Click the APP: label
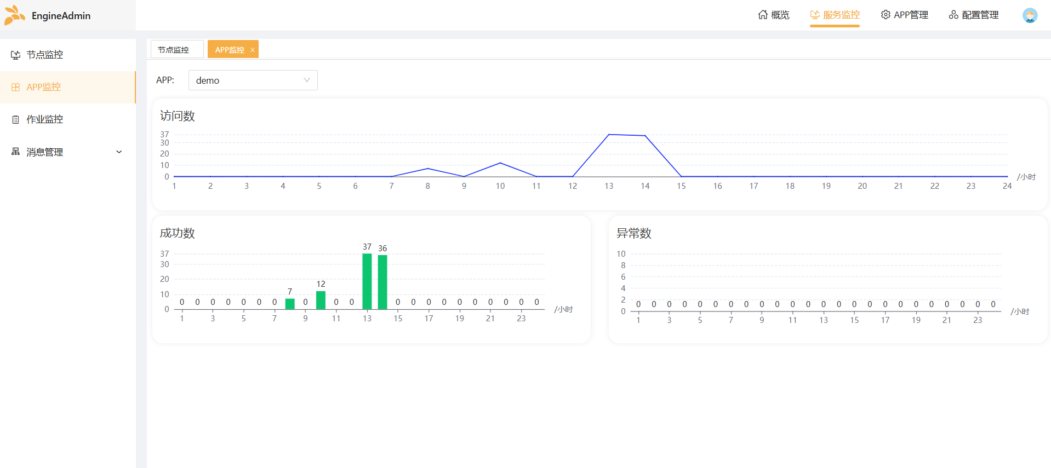 click(165, 80)
